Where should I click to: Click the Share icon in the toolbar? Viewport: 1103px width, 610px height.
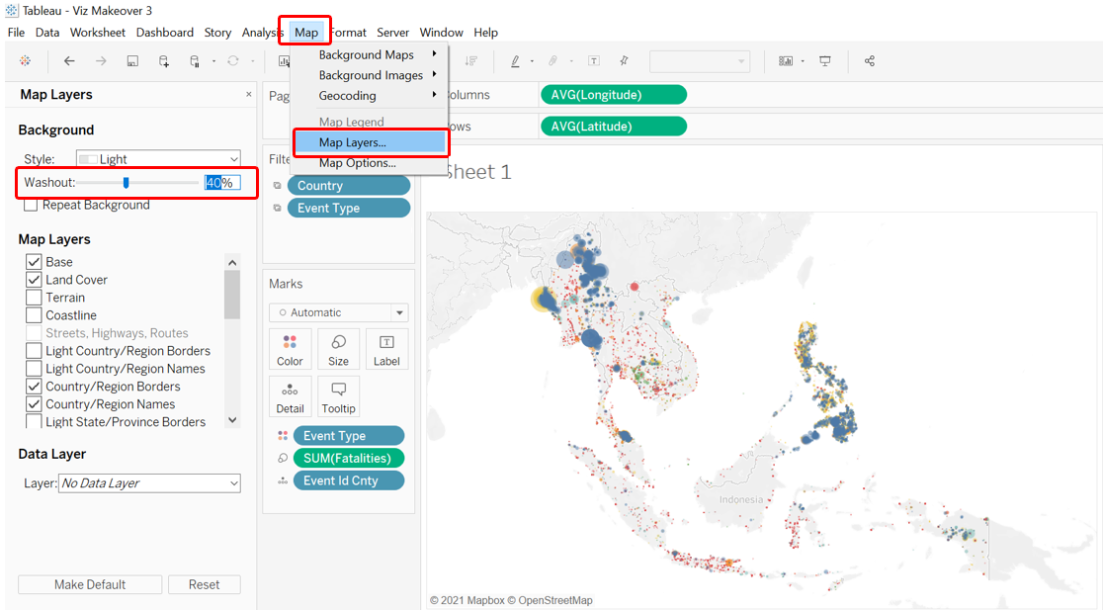point(870,61)
